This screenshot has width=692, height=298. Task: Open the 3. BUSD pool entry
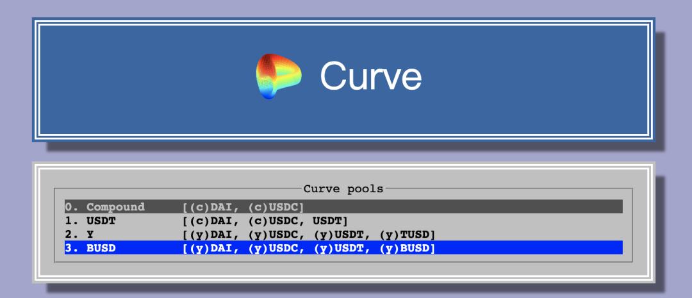point(343,248)
